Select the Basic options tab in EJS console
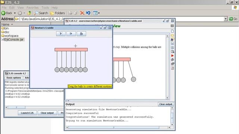Image resolution: width=239 pixels, height=134 pixels. (14, 78)
